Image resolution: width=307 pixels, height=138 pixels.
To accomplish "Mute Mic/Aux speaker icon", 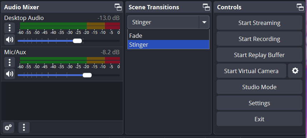I will [10, 74].
